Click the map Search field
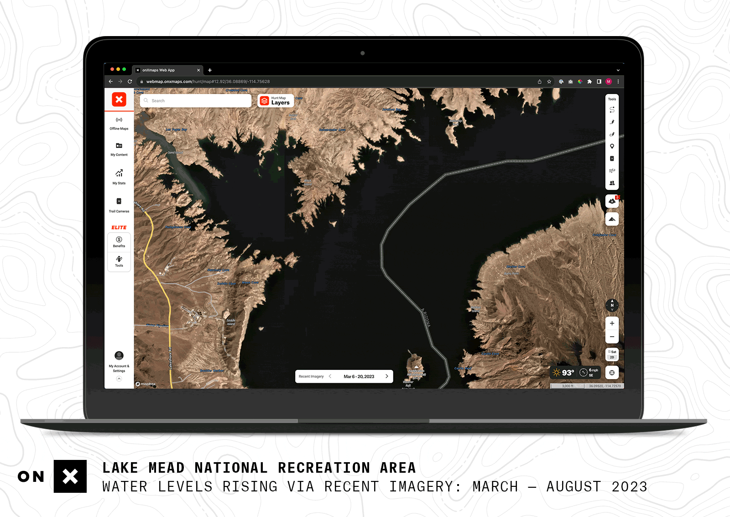 click(196, 100)
